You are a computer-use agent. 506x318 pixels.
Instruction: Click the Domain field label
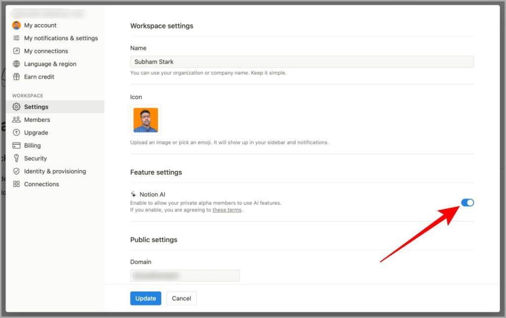click(x=141, y=262)
